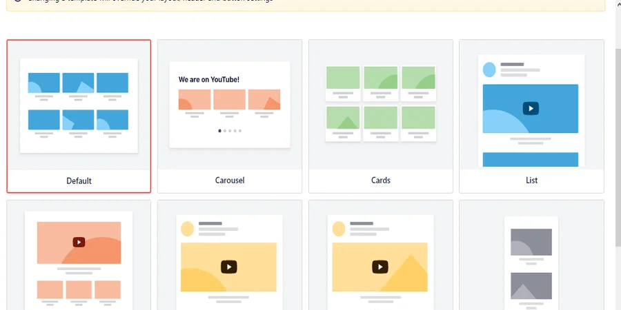Select the gray narrow-column template
The width and height of the screenshot is (621, 310).
point(531,255)
